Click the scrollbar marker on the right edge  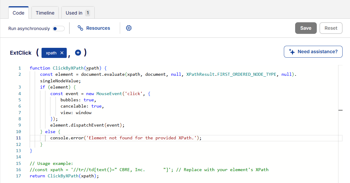(341, 110)
